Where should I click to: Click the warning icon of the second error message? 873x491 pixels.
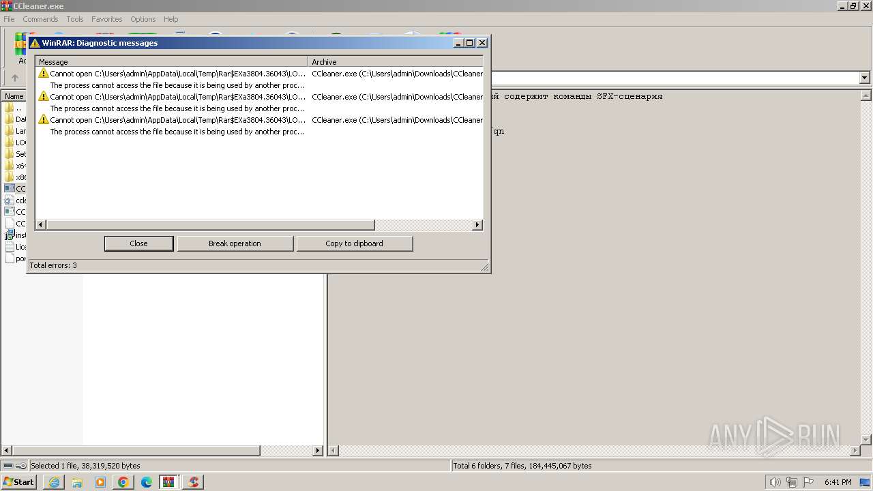44,96
